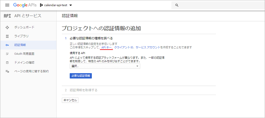Open OAuth 同意画面 in the sidebar
The image size is (265, 118).
24,54
